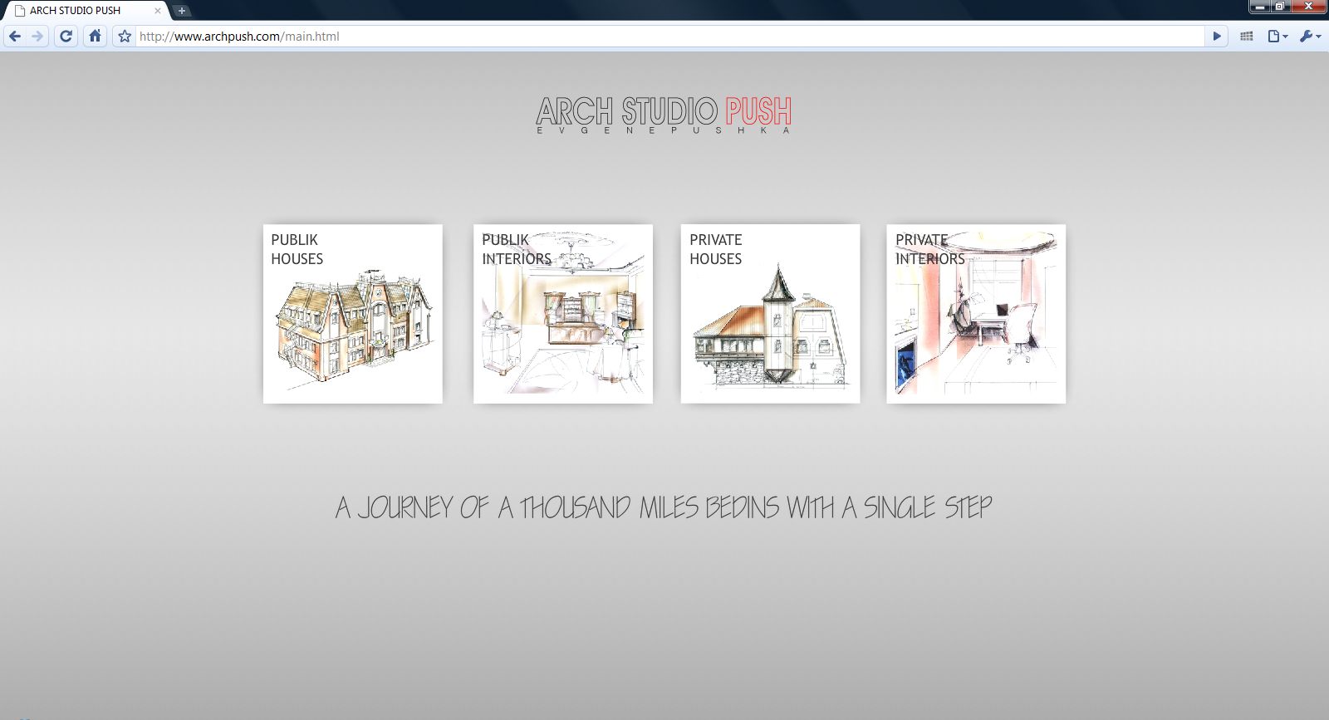This screenshot has width=1329, height=720.
Task: Open the Publik Interiors gallery
Action: click(563, 314)
